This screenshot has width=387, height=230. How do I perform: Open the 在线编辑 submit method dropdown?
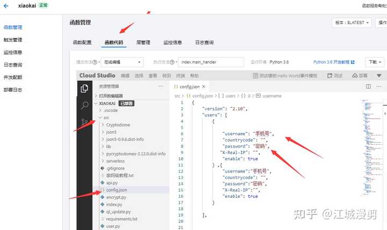tap(122, 62)
